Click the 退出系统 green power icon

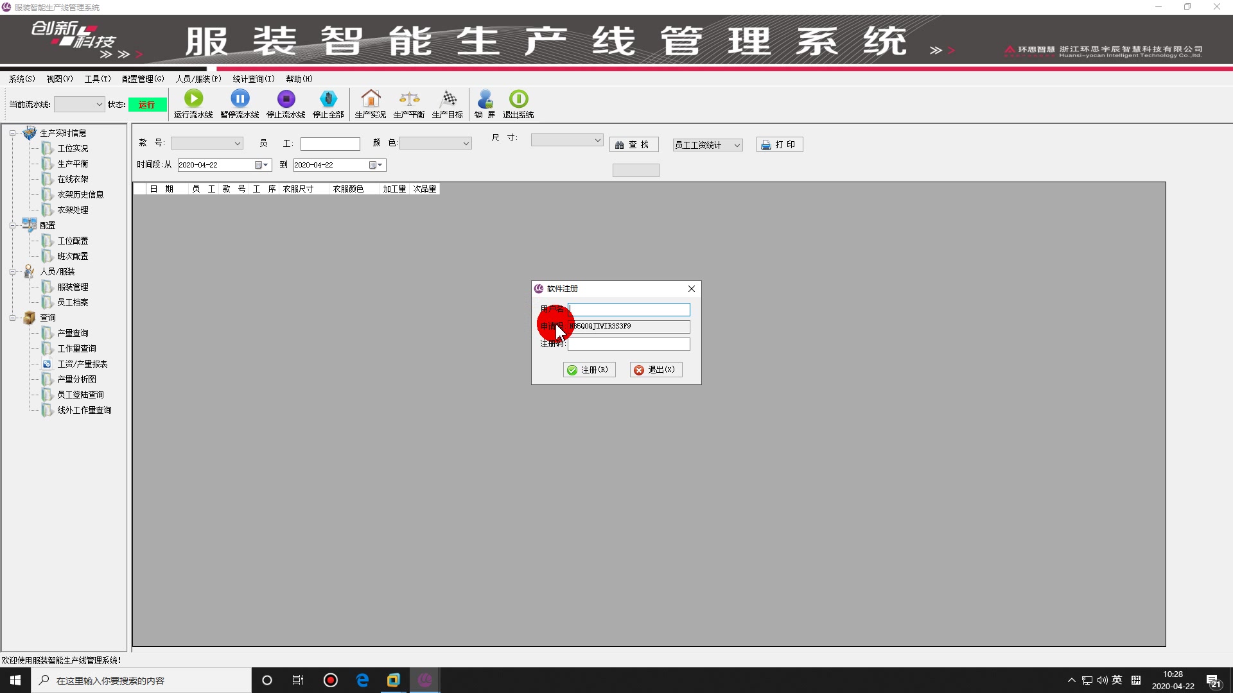pyautogui.click(x=518, y=99)
